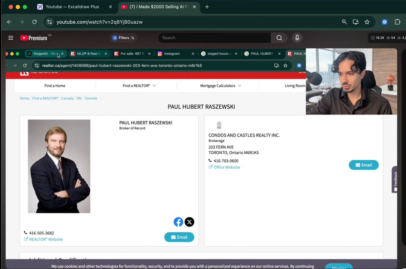Close the Instagram tab in video
The height and width of the screenshot is (269, 406).
tap(193, 53)
